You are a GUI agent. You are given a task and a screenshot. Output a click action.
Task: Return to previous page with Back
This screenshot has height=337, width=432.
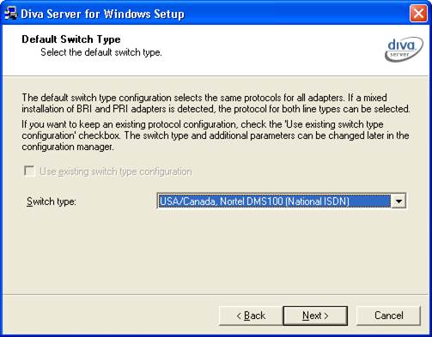251,316
